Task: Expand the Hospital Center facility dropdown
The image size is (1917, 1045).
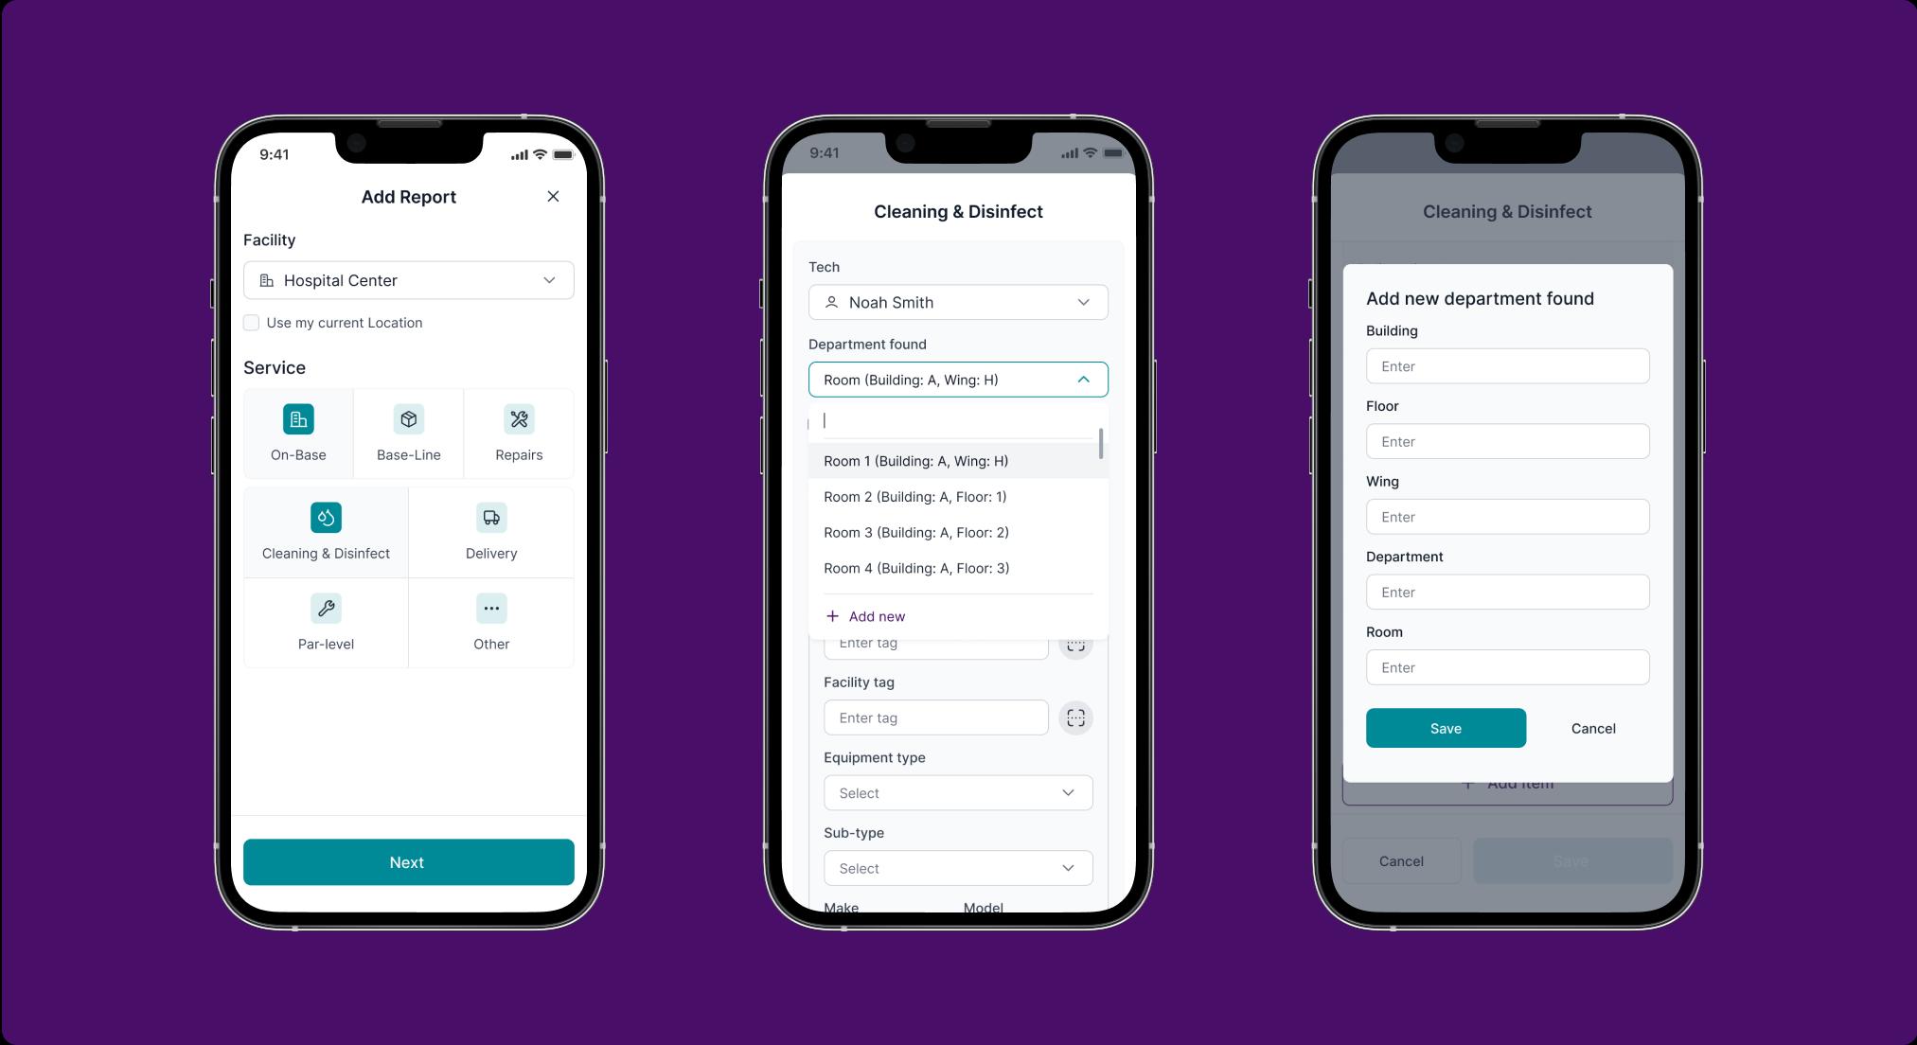Action: (x=548, y=279)
